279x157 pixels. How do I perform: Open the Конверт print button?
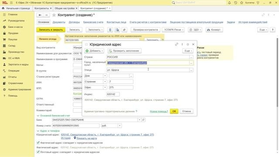pos(214,30)
